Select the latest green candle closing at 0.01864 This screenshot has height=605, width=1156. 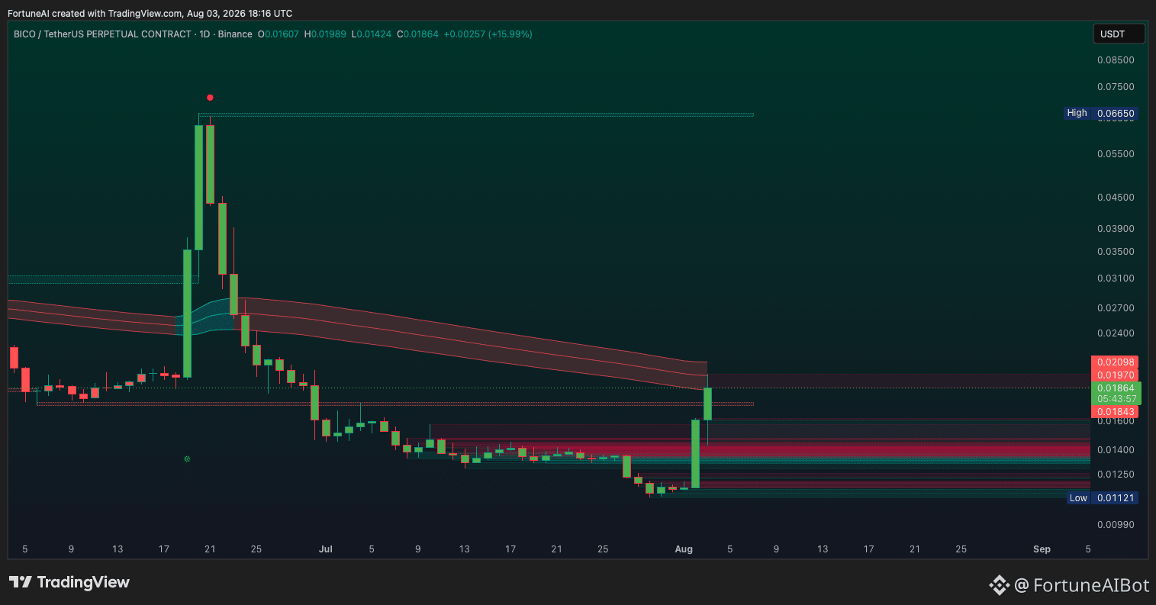pos(707,404)
